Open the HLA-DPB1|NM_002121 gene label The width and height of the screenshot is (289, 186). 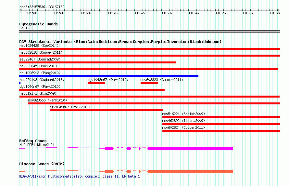[x=37, y=145]
